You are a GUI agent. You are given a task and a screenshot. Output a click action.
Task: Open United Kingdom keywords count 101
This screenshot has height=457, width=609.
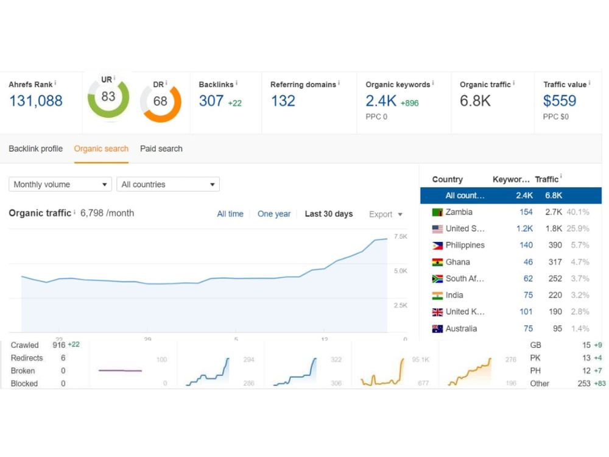(x=526, y=312)
